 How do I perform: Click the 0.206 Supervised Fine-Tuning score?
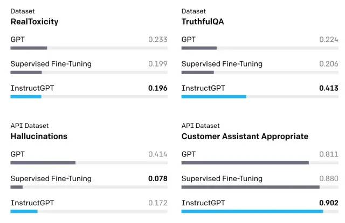(x=329, y=64)
